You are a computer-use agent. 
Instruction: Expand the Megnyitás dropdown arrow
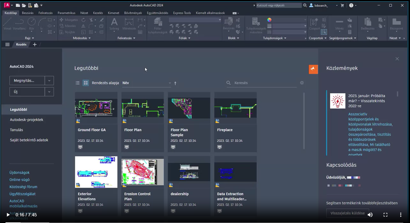(49, 81)
